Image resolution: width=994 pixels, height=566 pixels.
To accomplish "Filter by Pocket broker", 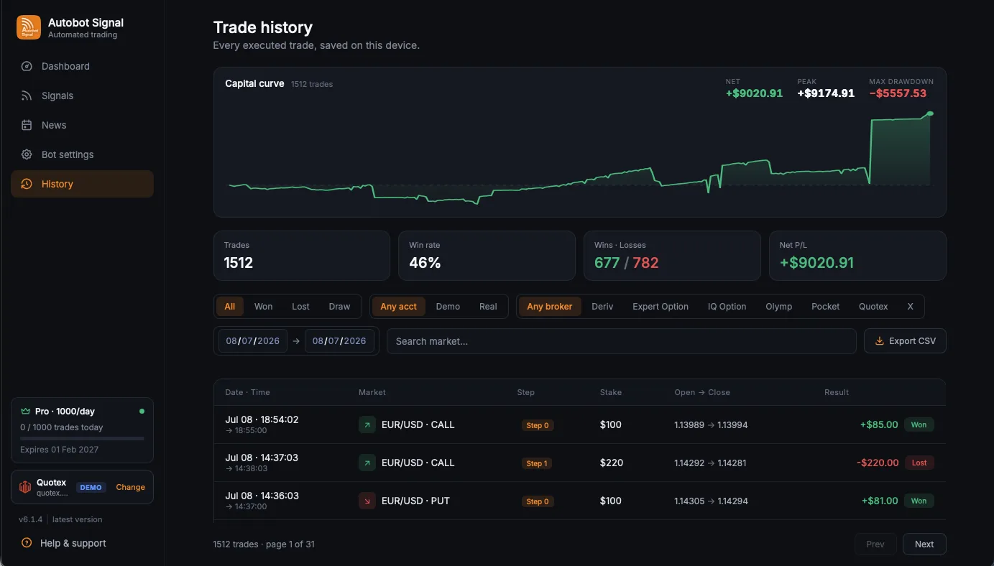I will (825, 306).
